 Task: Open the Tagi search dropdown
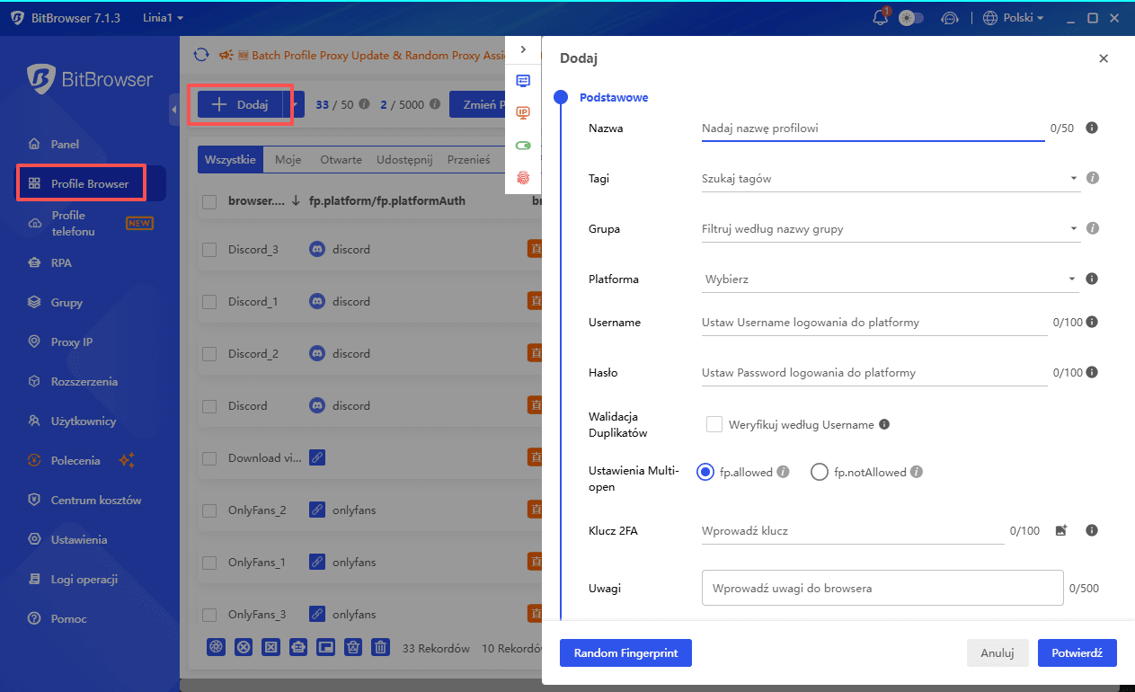890,178
